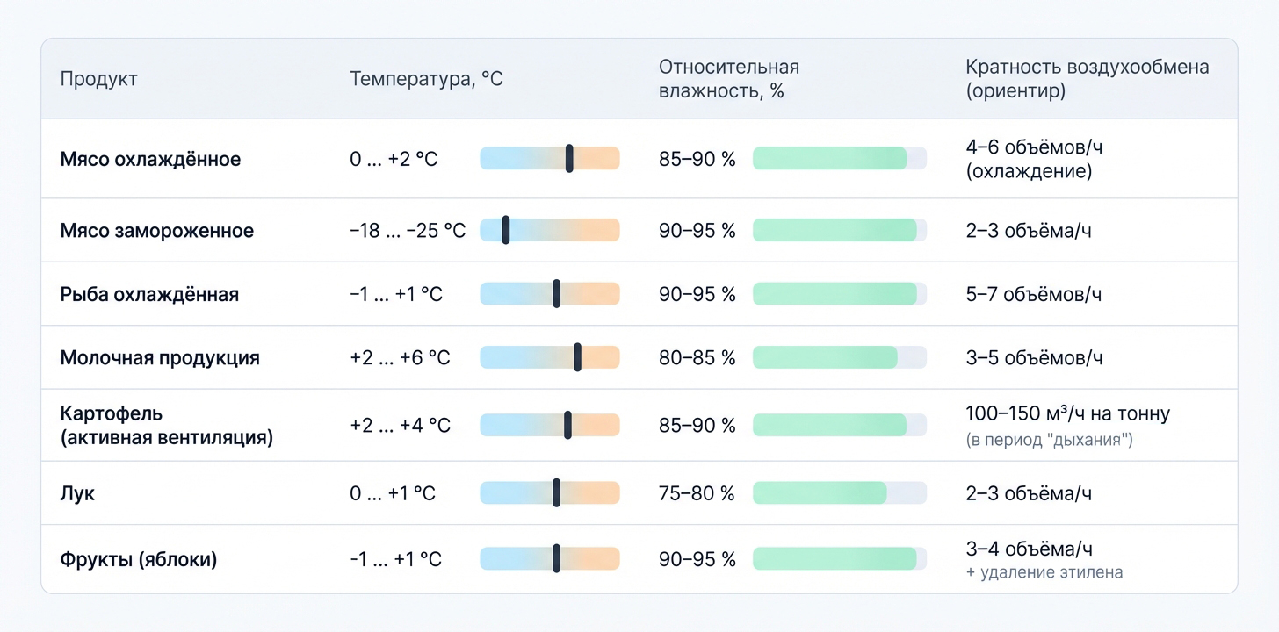The height and width of the screenshot is (632, 1279).
Task: Click the Продукт column header
Action: pos(98,79)
